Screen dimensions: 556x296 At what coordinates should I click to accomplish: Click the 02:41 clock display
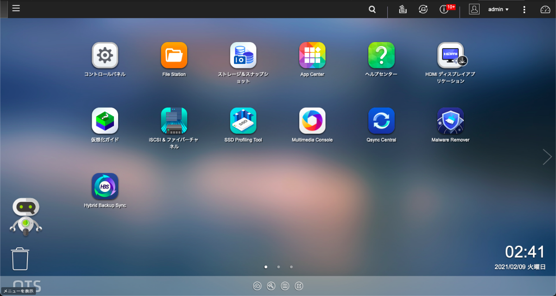click(525, 252)
